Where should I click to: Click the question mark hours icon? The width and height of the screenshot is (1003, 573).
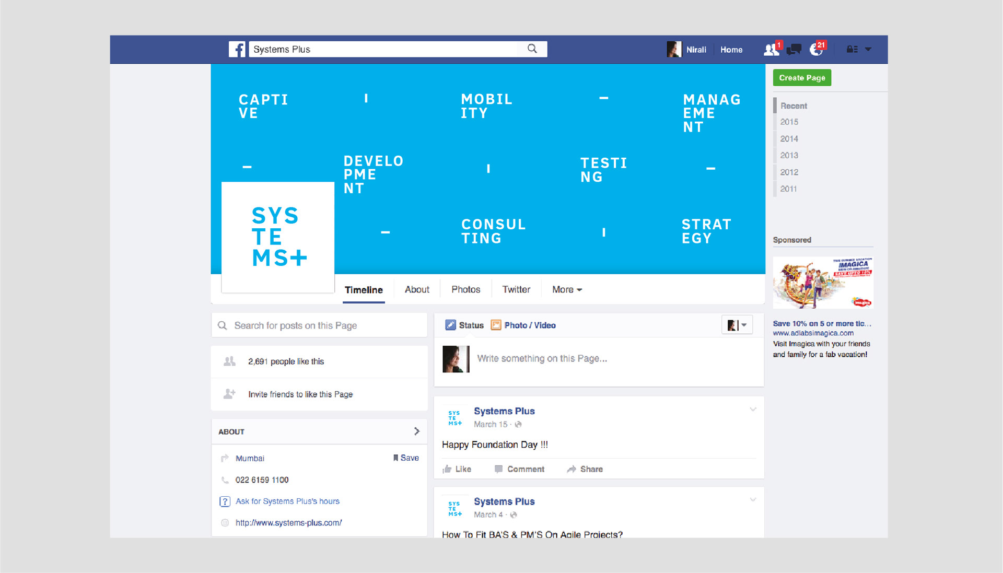click(225, 501)
